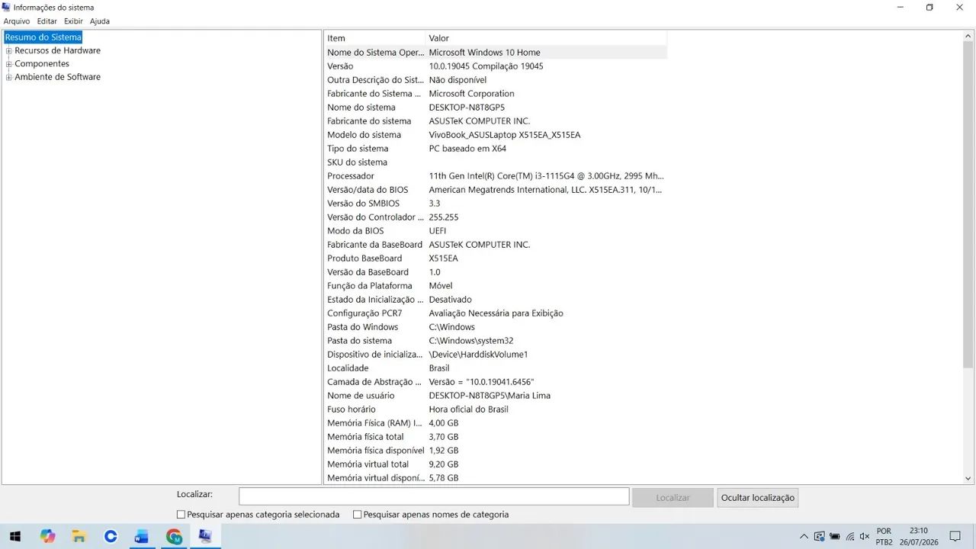Select the Versão/data do BIOS row
The image size is (976, 549).
(x=496, y=190)
